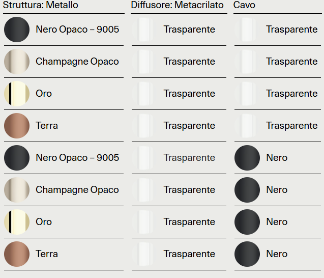The image size is (324, 278).
Task: Select Champagne Opaco swatch in transparent-cable row
Action: click(x=17, y=62)
